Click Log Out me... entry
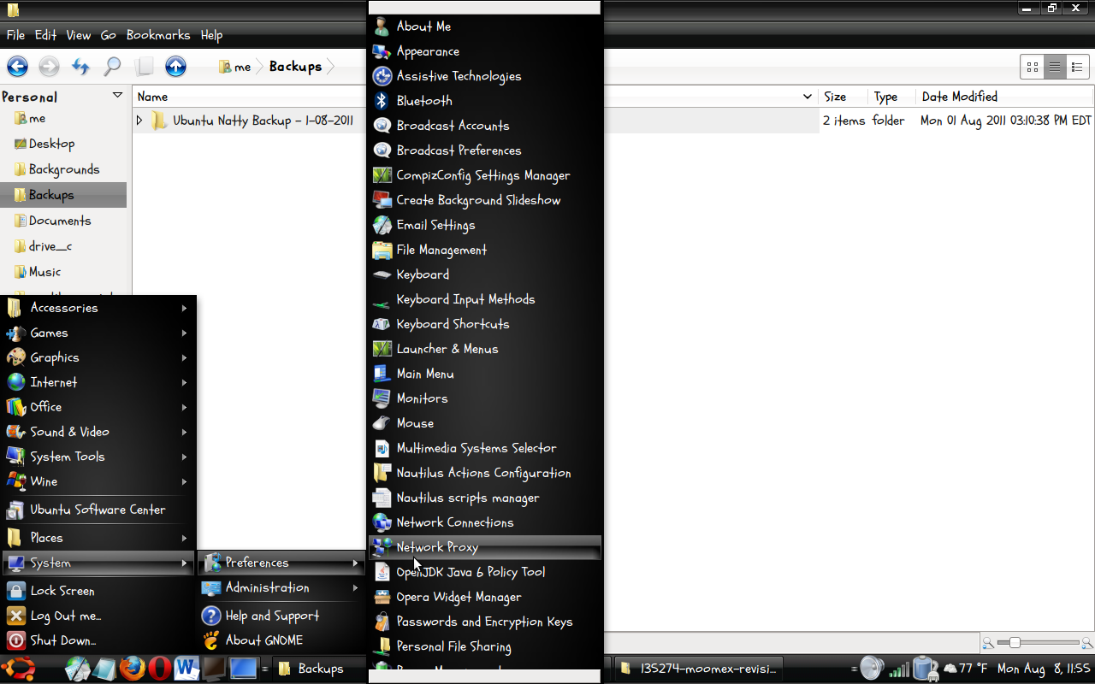 click(x=98, y=616)
